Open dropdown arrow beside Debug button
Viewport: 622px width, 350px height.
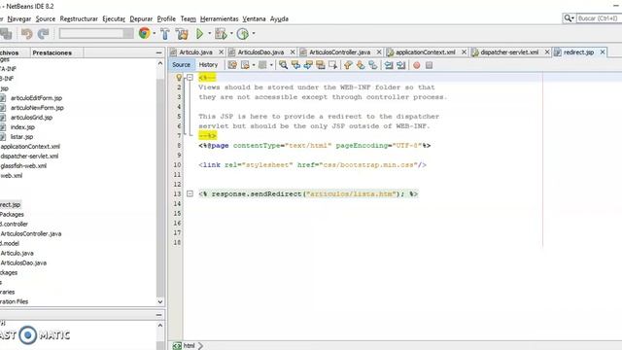click(231, 34)
